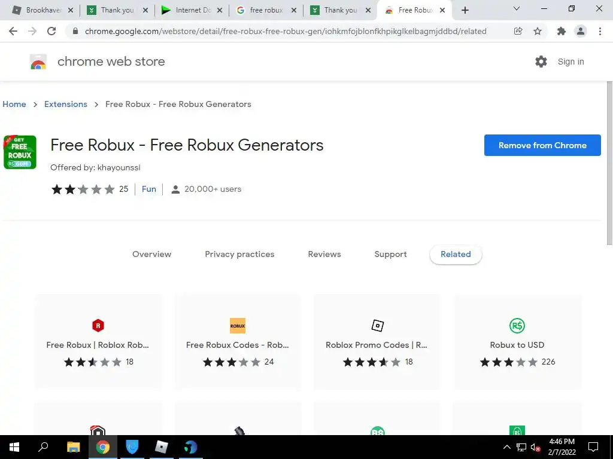
Task: Click the address bar URL
Action: click(286, 31)
